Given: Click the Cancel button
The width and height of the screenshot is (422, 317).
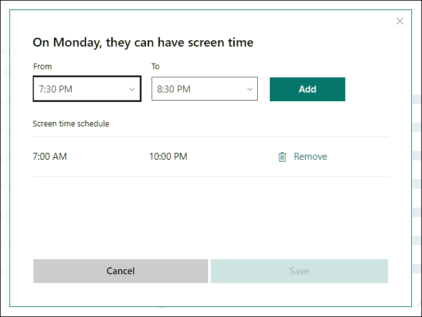Looking at the screenshot, I should 121,271.
